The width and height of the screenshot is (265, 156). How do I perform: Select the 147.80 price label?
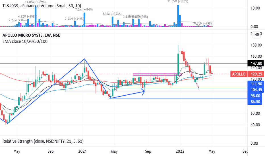click(x=256, y=63)
